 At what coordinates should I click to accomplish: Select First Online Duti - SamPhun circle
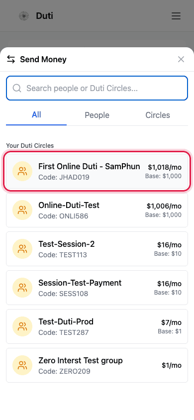97,171
